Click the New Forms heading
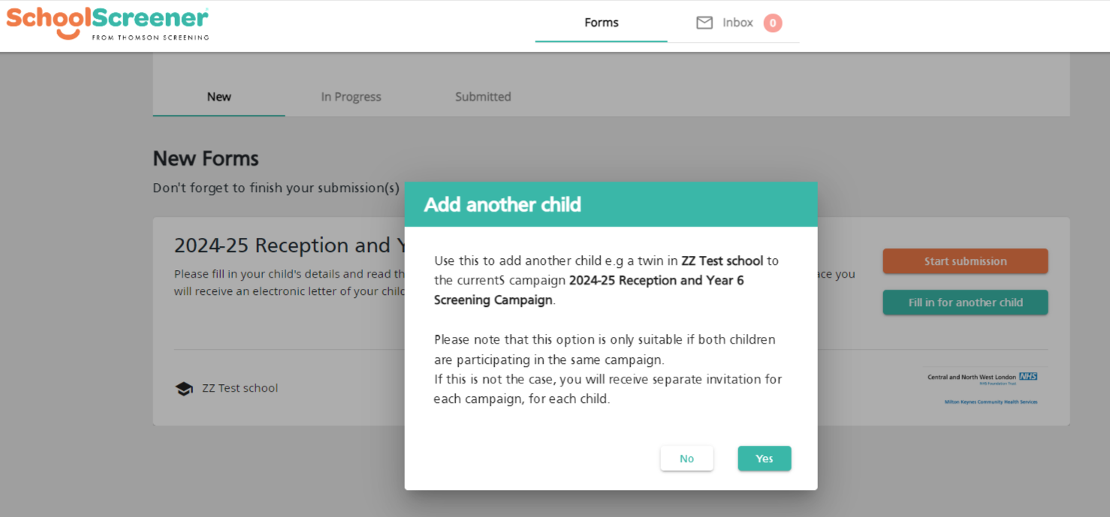The image size is (1110, 517). pos(206,158)
